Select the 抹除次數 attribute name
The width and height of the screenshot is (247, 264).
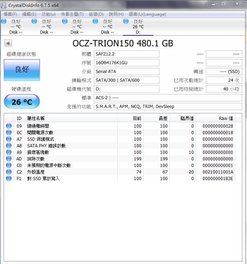pos(36,159)
